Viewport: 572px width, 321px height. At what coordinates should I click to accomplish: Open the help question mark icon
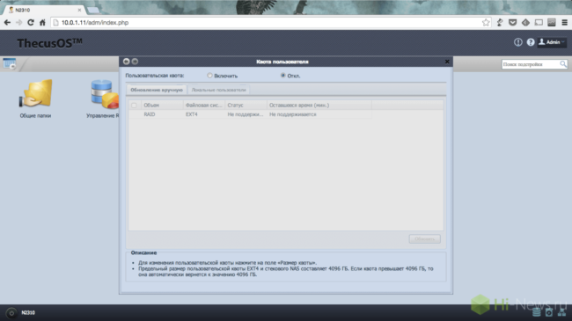(531, 42)
